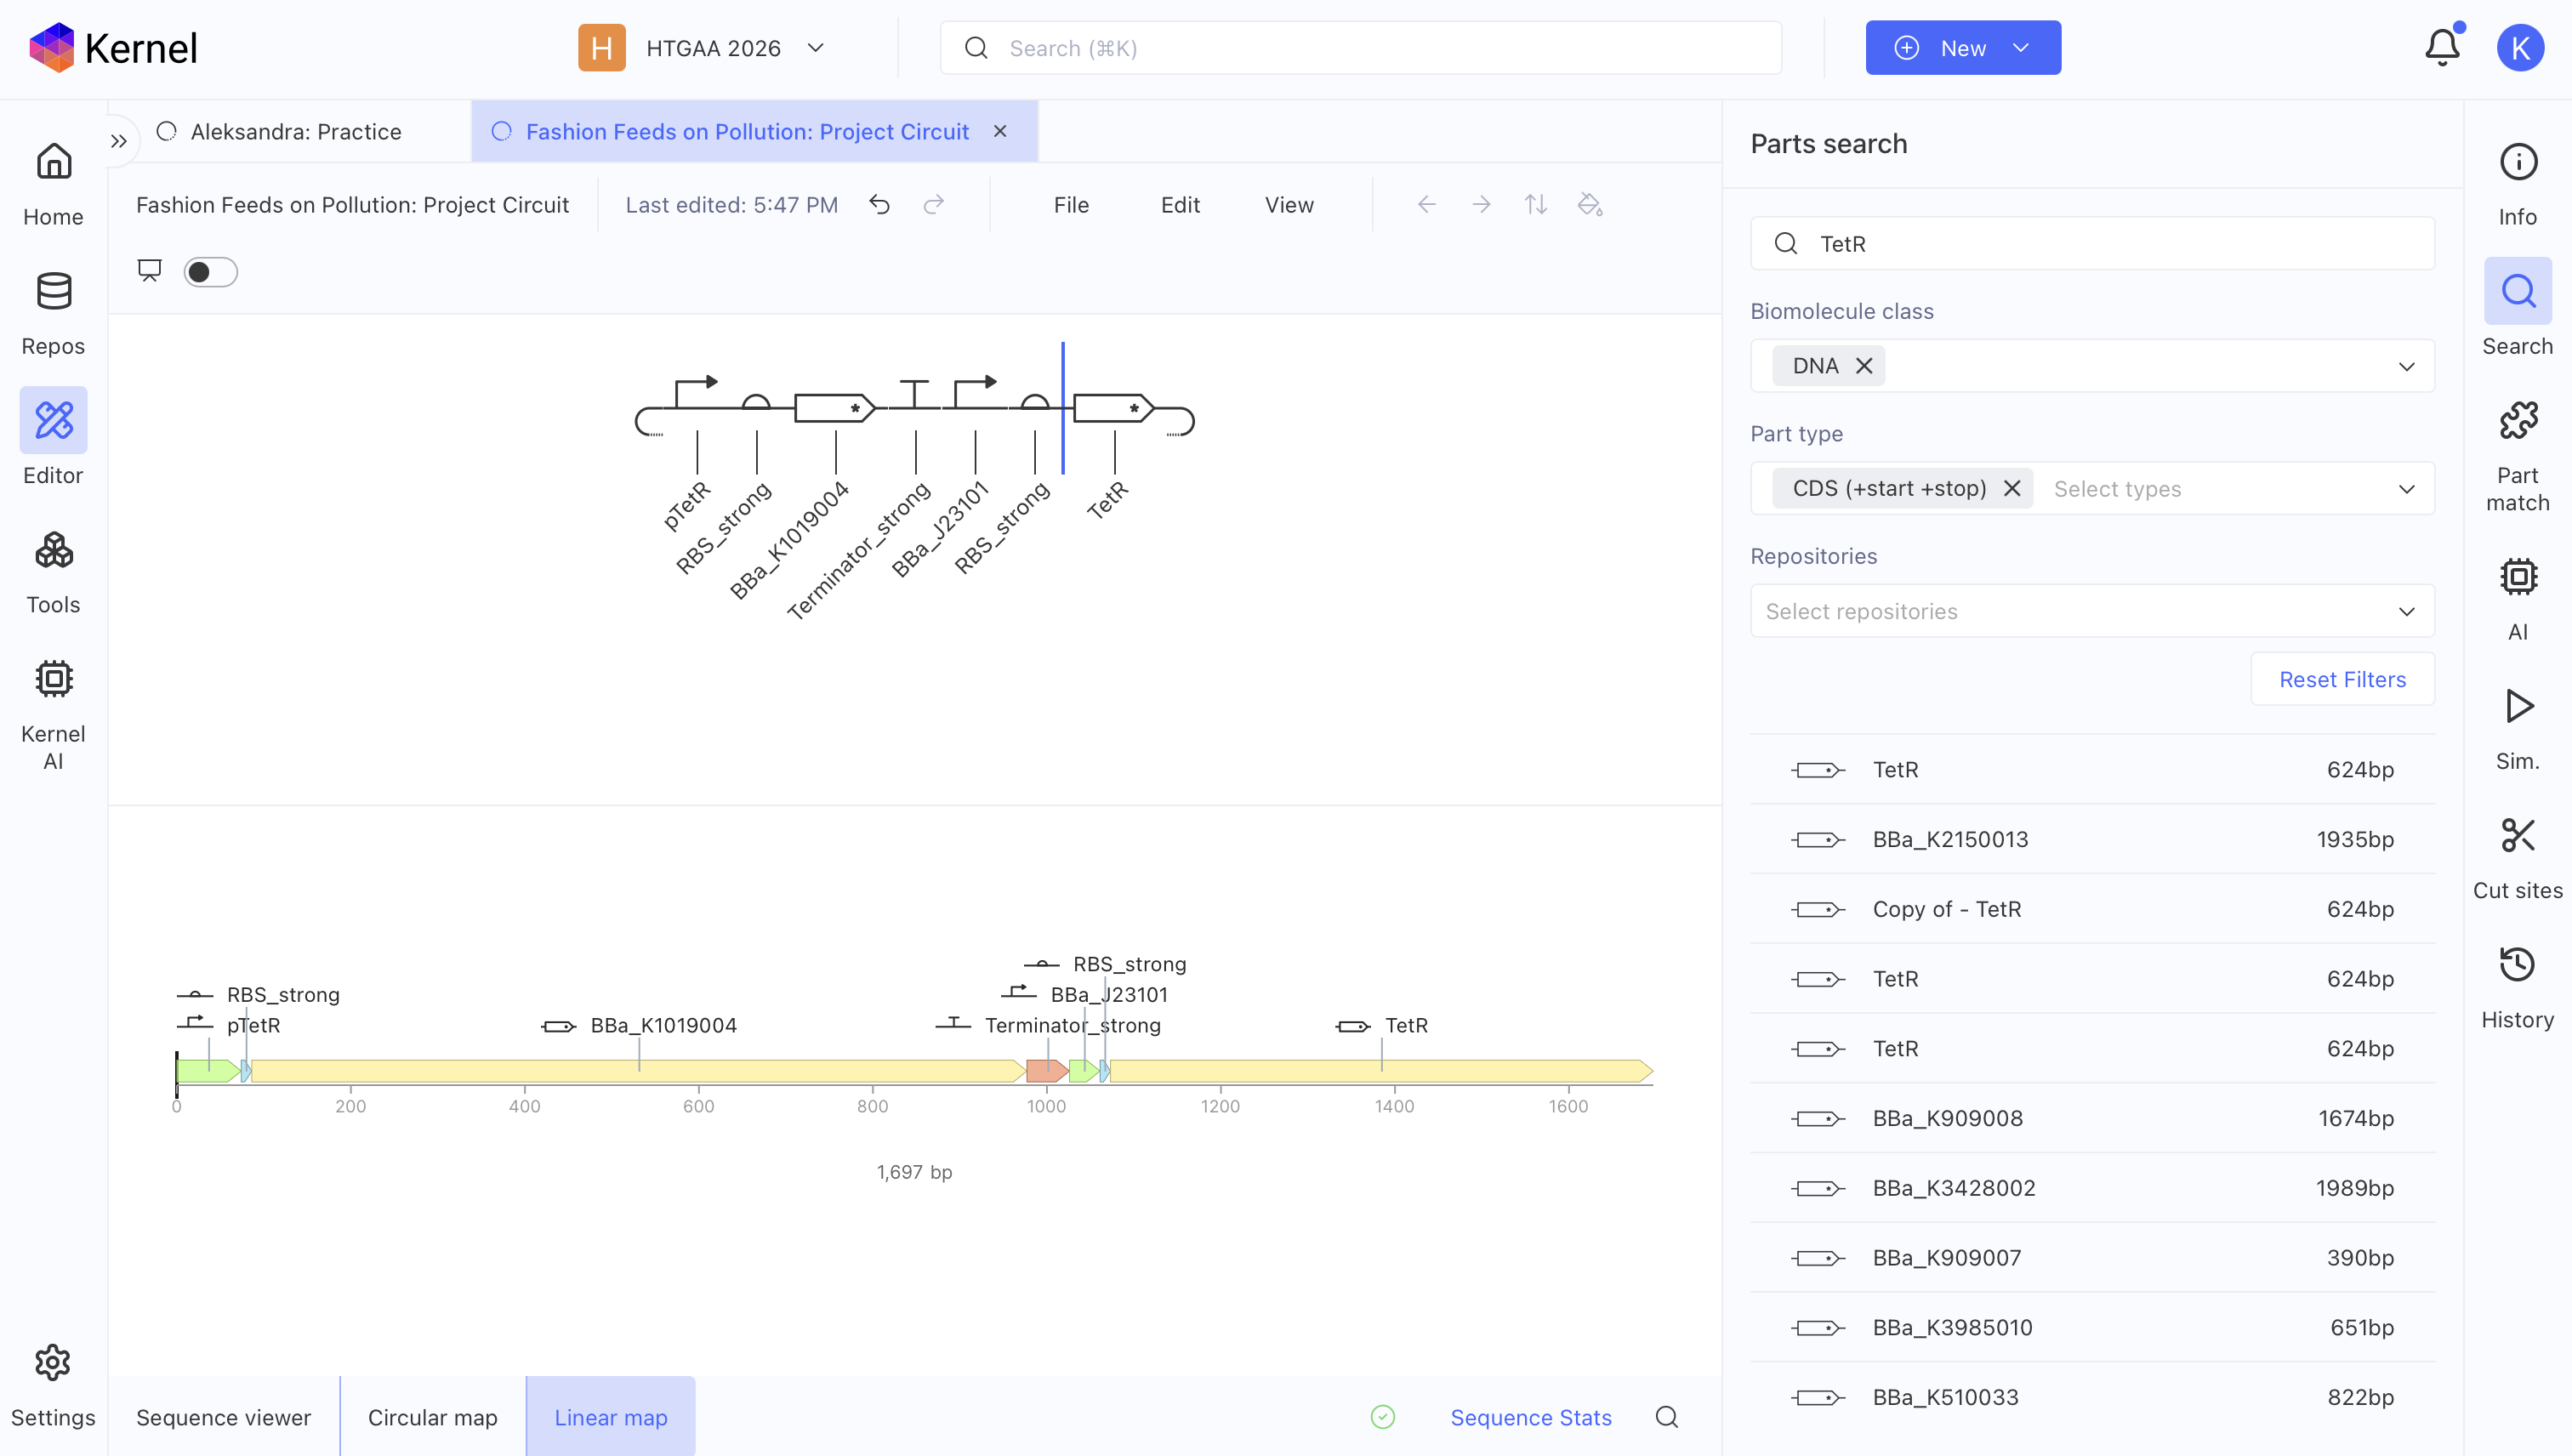Click the notifications bell icon
Image resolution: width=2572 pixels, height=1456 pixels.
pos(2443,48)
